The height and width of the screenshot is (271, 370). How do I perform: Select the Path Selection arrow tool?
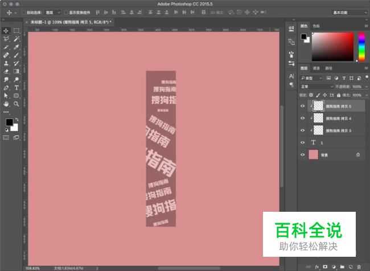(x=6, y=96)
